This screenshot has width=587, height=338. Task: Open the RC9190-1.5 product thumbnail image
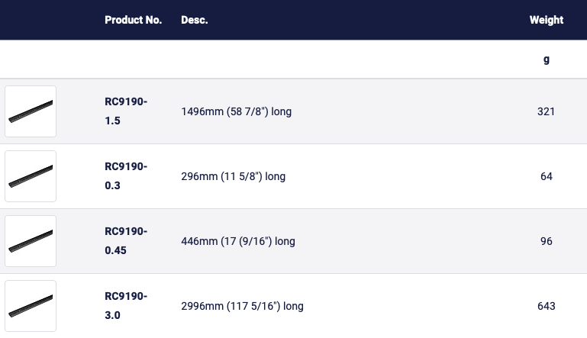[x=31, y=111]
